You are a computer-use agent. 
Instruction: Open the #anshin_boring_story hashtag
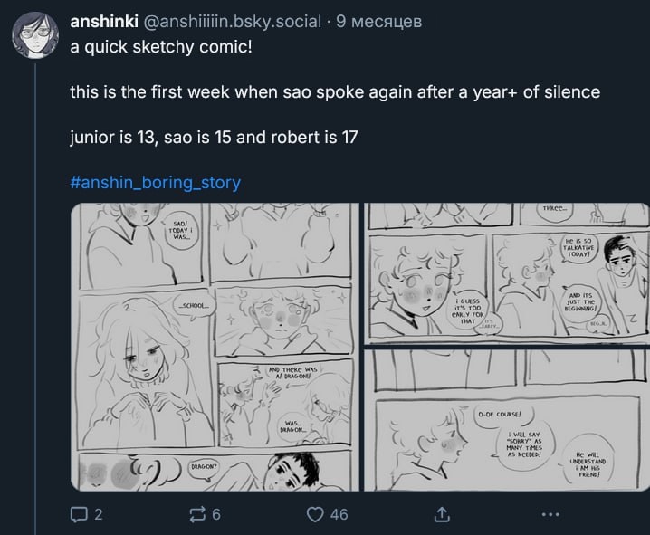pyautogui.click(x=156, y=182)
